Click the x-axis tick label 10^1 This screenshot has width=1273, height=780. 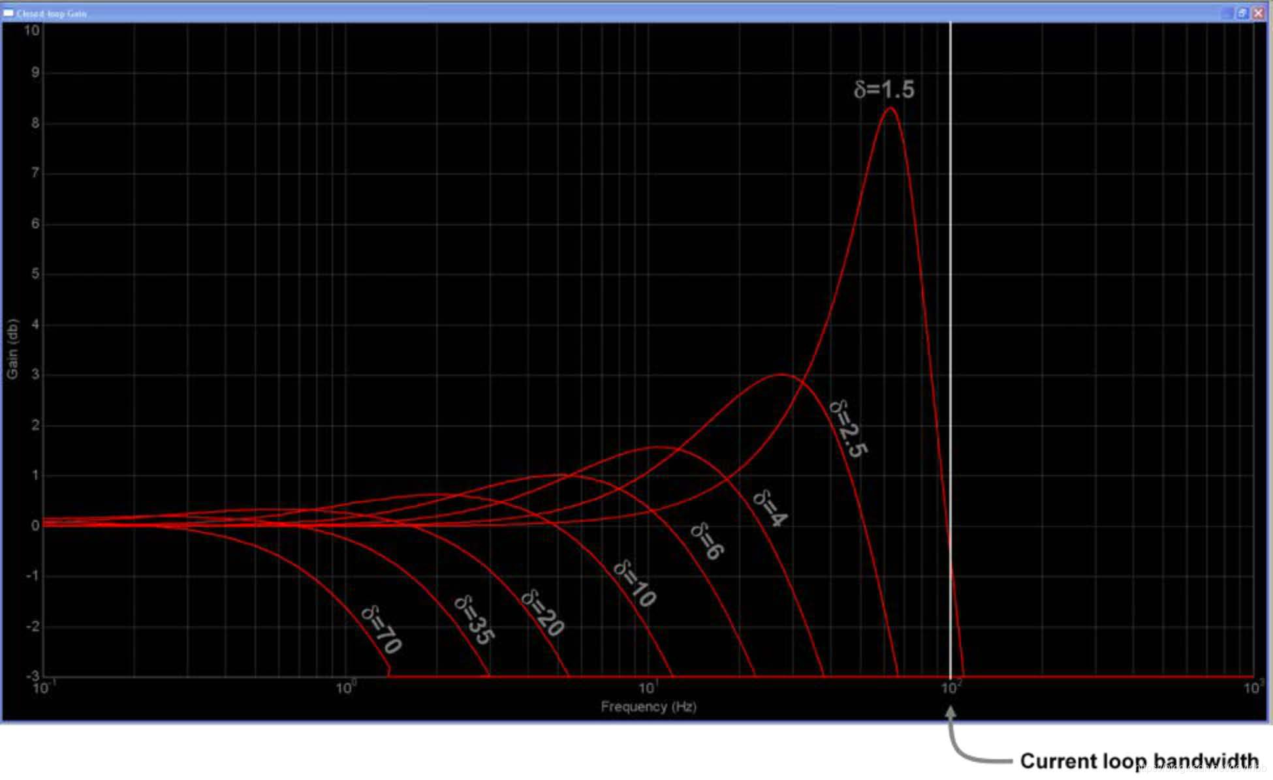648,687
